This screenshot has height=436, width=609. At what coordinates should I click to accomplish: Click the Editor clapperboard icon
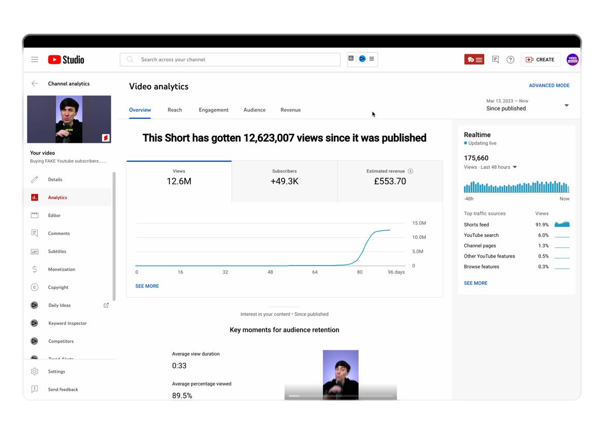(x=35, y=215)
